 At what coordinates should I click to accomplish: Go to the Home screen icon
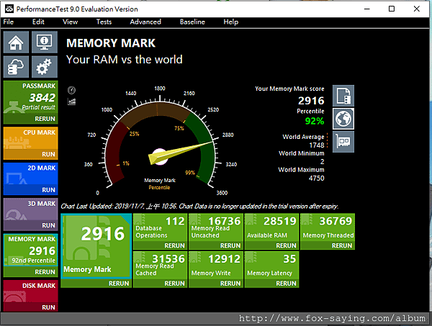point(16,42)
